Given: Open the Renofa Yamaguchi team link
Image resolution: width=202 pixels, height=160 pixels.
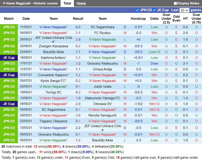Looking at the screenshot, I should tap(102, 115).
